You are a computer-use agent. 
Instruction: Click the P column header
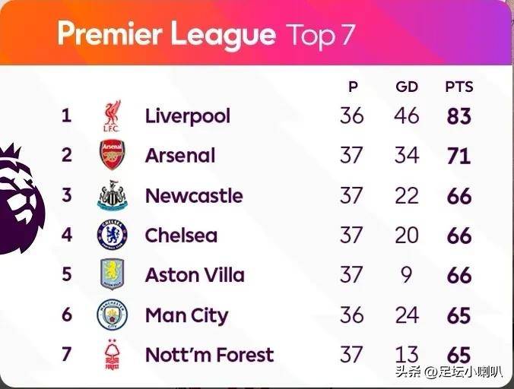[353, 87]
